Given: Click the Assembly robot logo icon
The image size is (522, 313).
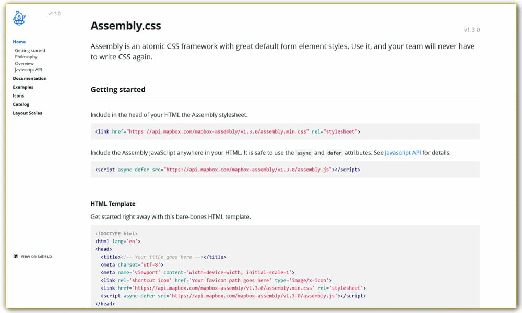Looking at the screenshot, I should 18,17.
